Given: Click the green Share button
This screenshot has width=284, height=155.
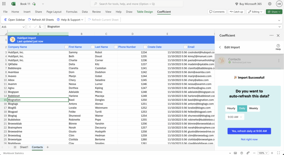Looking at the screenshot, I should [x=274, y=12].
